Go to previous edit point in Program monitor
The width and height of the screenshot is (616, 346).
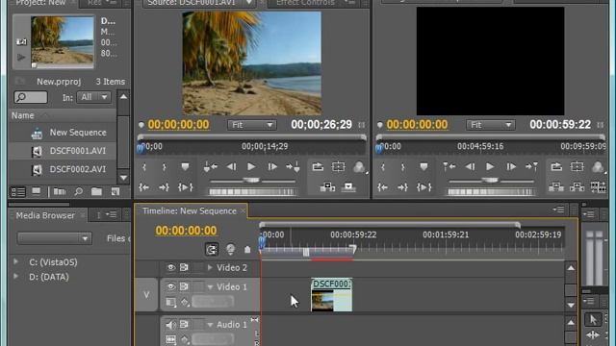tap(449, 167)
